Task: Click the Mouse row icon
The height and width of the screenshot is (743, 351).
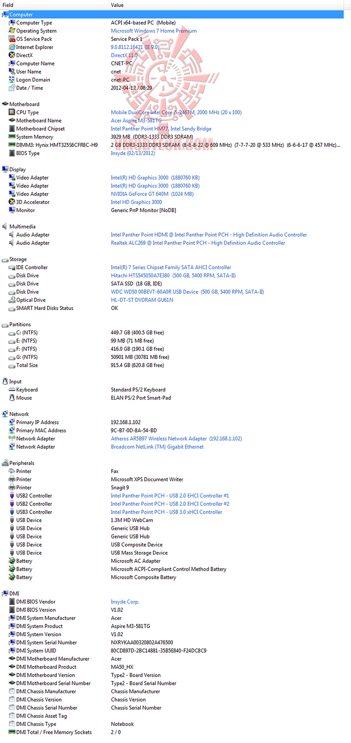Action: tap(12, 398)
